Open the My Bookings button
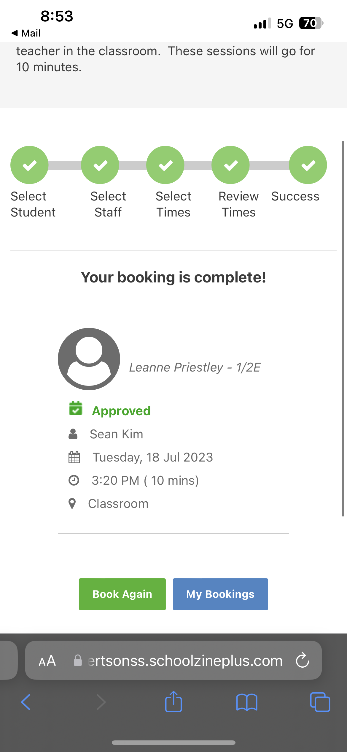Viewport: 347px width, 752px height. (220, 594)
